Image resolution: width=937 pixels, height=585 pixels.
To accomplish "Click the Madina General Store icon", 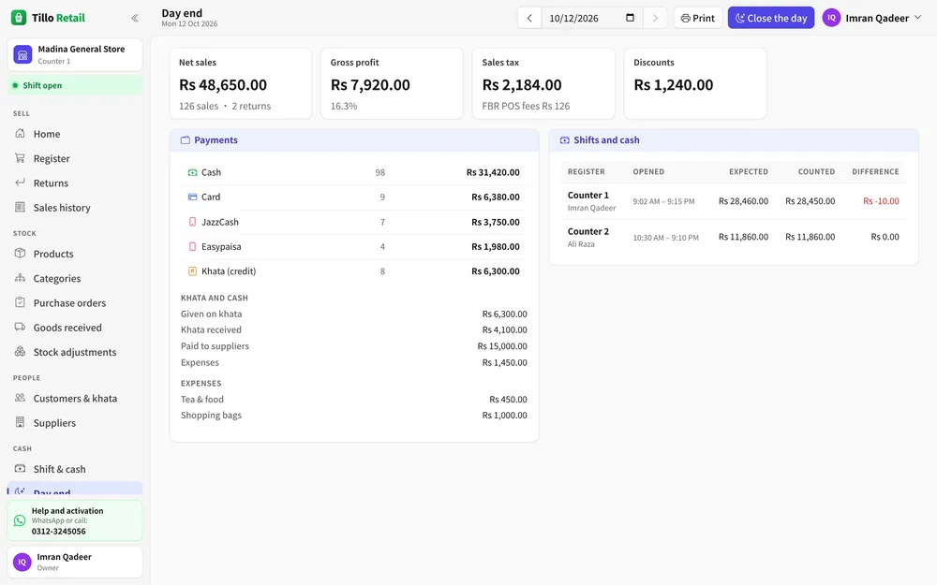I will (x=22, y=54).
